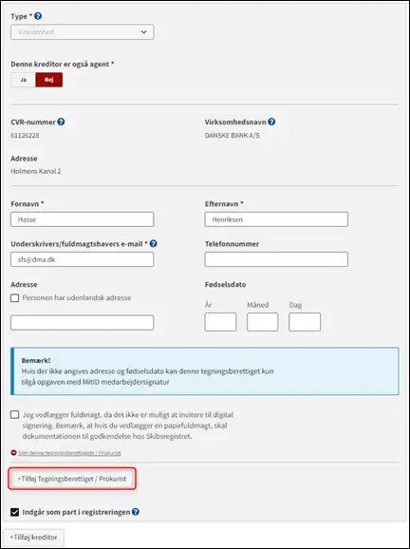Tick the Jeg vedlægger fuldmagt checkbox

(x=14, y=415)
